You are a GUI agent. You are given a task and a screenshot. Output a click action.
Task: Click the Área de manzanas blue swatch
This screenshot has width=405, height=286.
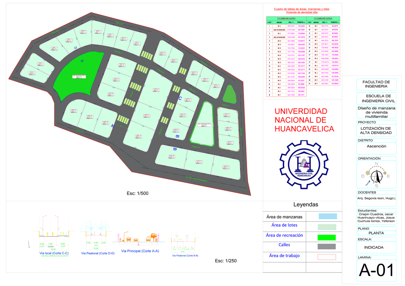tap(327, 216)
